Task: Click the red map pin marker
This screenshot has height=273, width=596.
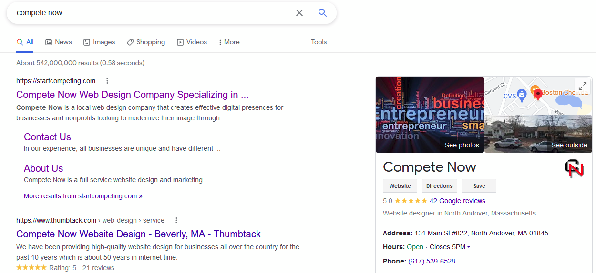Action: tap(538, 94)
